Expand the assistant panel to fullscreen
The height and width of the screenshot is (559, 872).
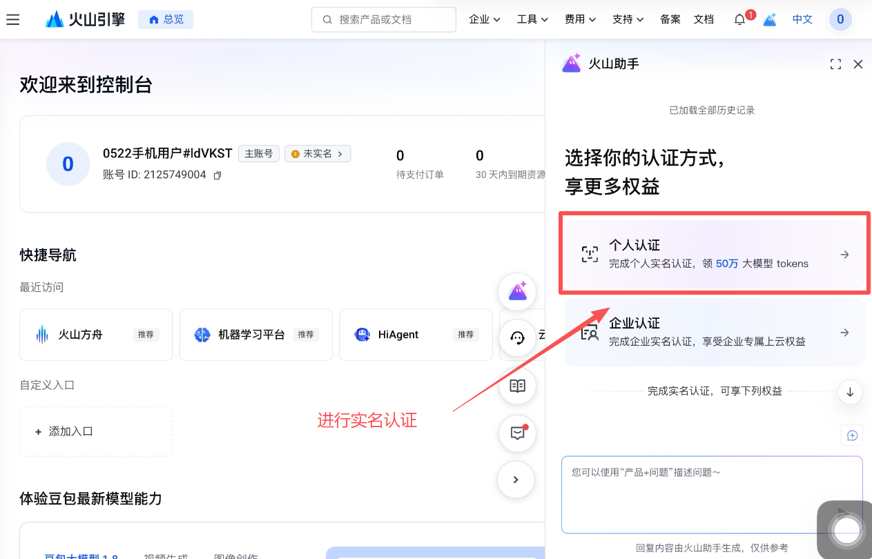pos(835,64)
